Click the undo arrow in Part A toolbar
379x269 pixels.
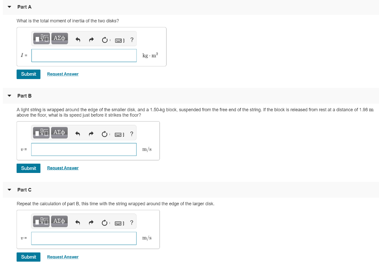coord(78,38)
